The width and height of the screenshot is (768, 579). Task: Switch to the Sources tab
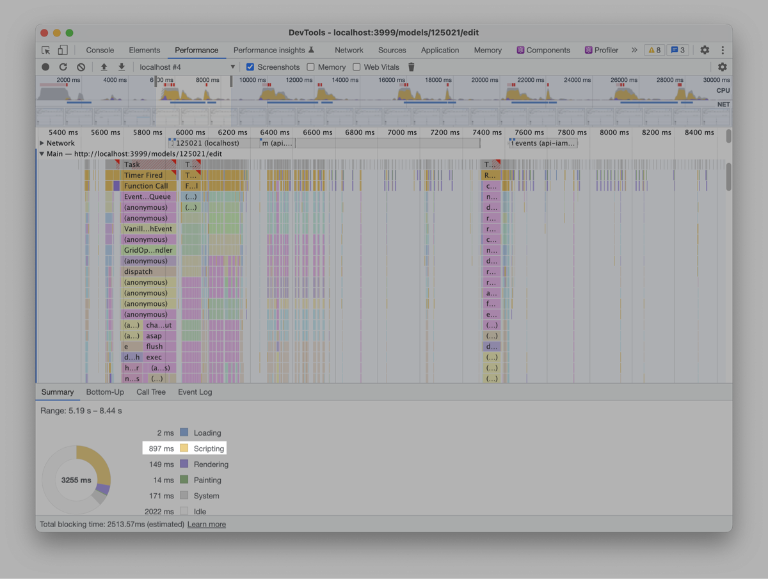coord(392,50)
